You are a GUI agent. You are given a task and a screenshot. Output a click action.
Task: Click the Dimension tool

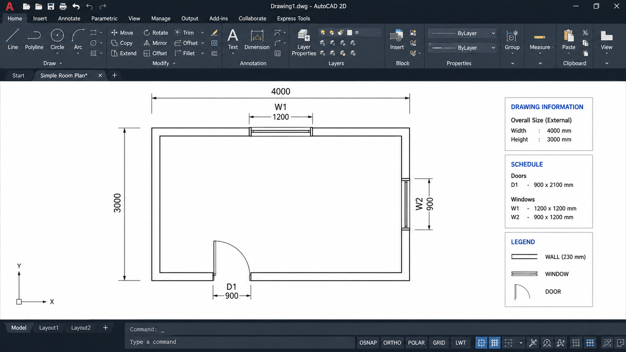click(x=257, y=39)
